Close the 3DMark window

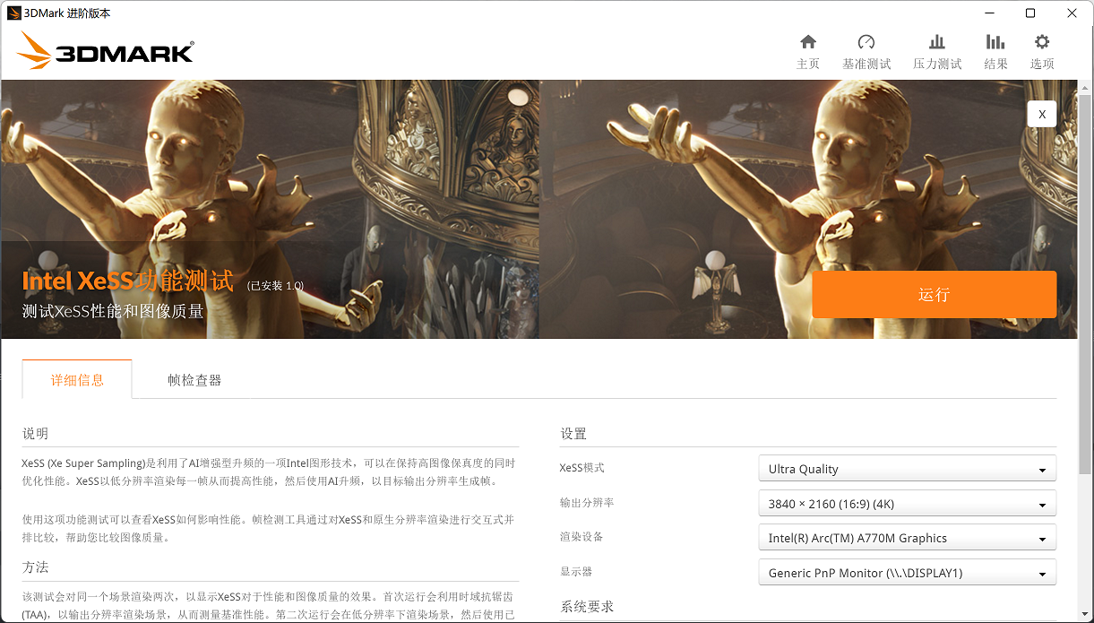point(1072,13)
